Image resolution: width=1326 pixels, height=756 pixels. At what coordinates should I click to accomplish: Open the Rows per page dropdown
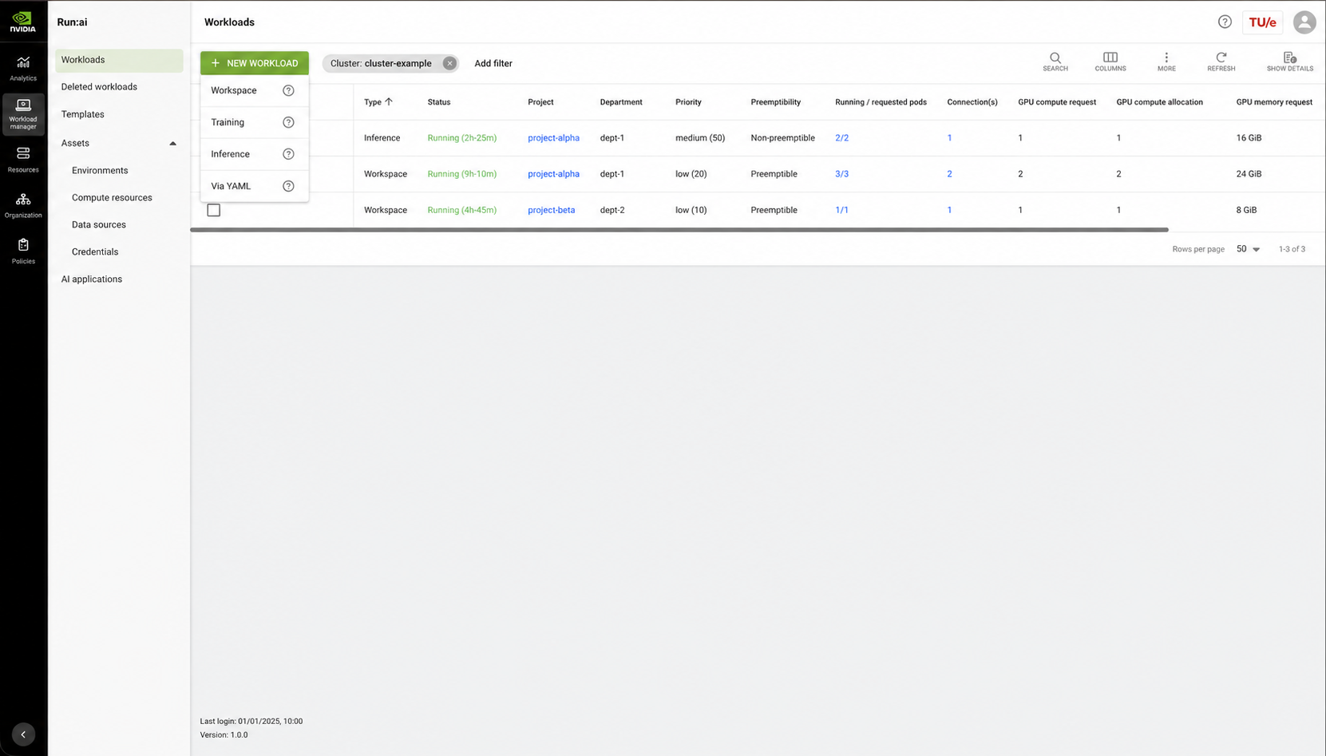click(1248, 249)
